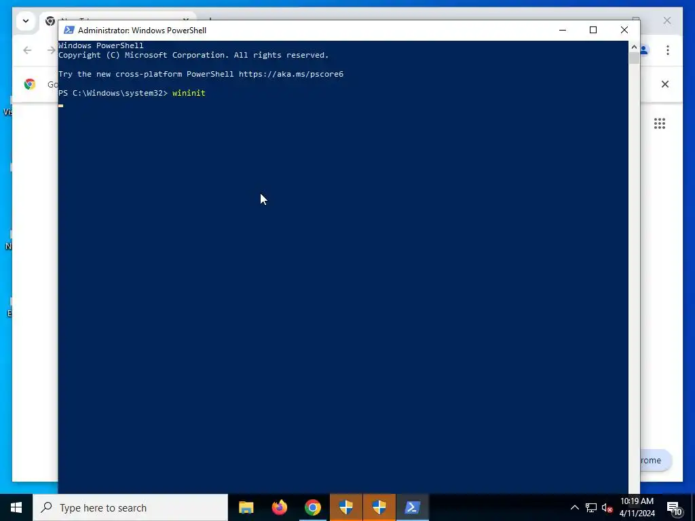
Task: Maximize the Administrator: Windows PowerShell window
Action: (593, 30)
